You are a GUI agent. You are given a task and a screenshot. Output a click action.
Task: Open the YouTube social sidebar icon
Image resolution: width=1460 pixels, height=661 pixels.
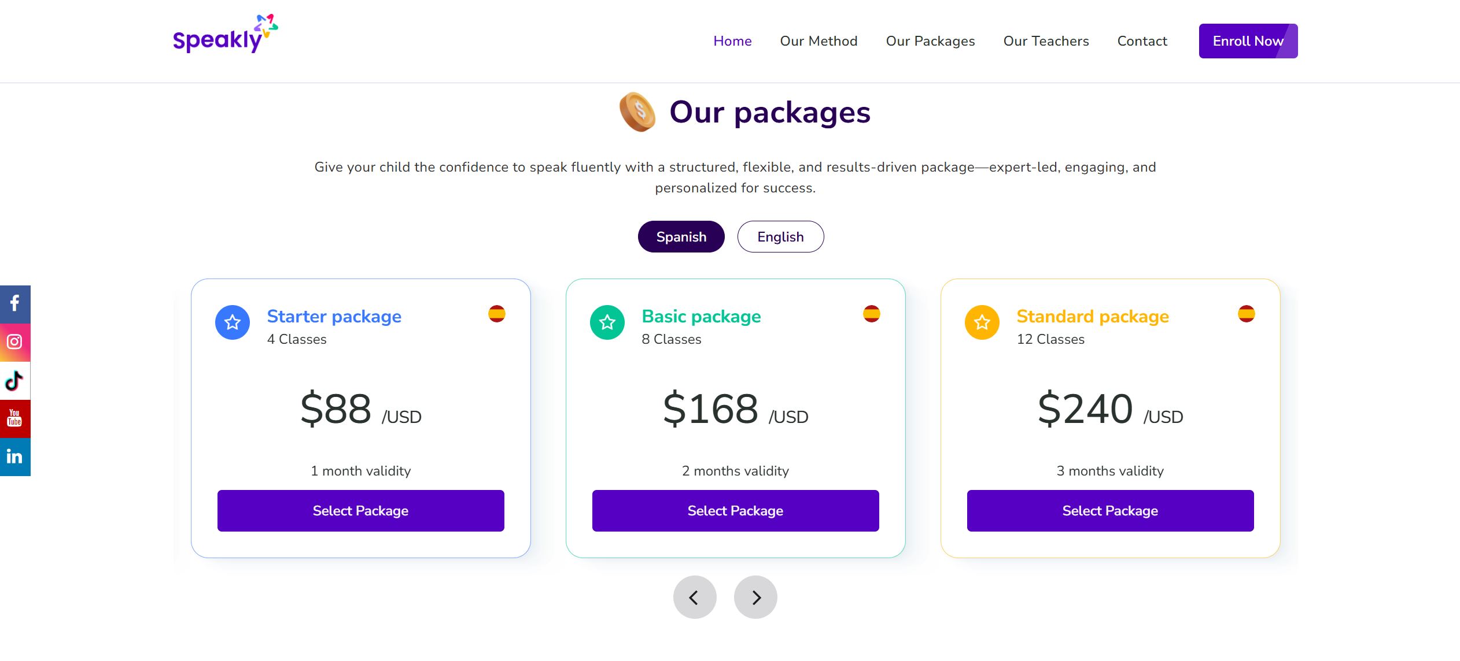pos(15,418)
